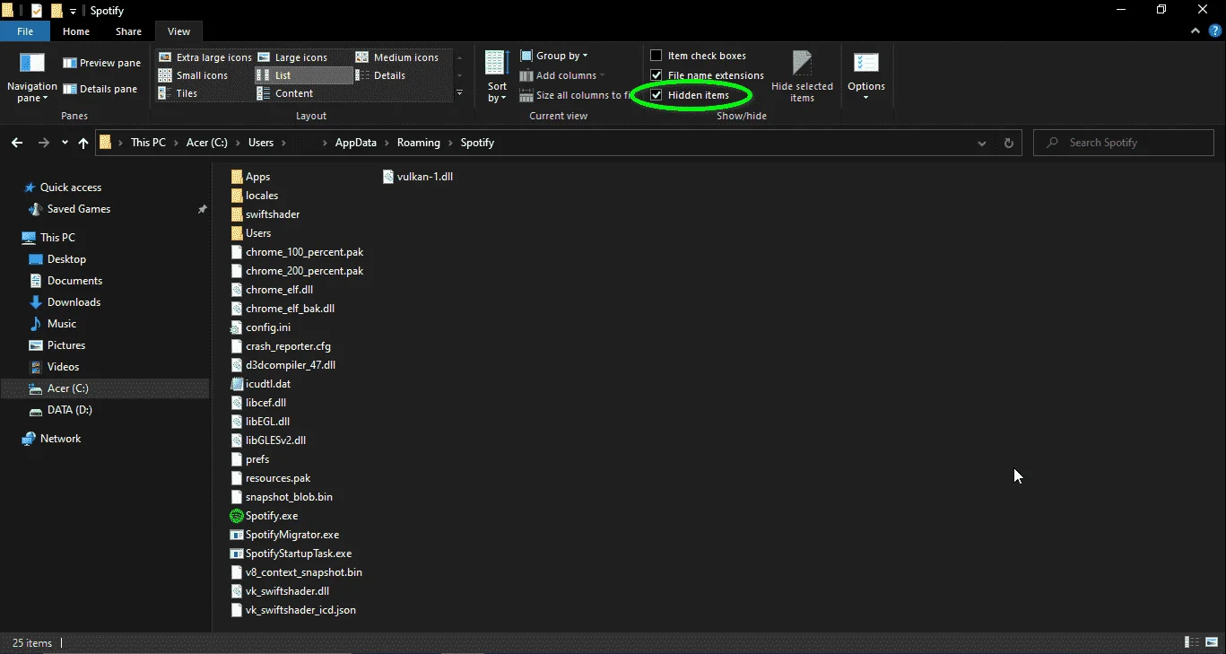Screen dimensions: 1226x654
Task: Select the View ribbon tab
Action: pyautogui.click(x=179, y=31)
